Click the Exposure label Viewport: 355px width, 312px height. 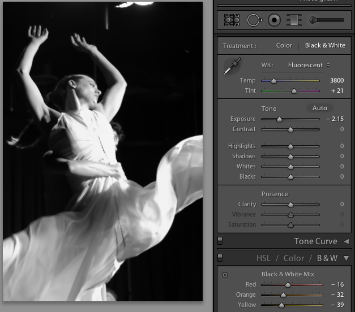click(x=243, y=119)
